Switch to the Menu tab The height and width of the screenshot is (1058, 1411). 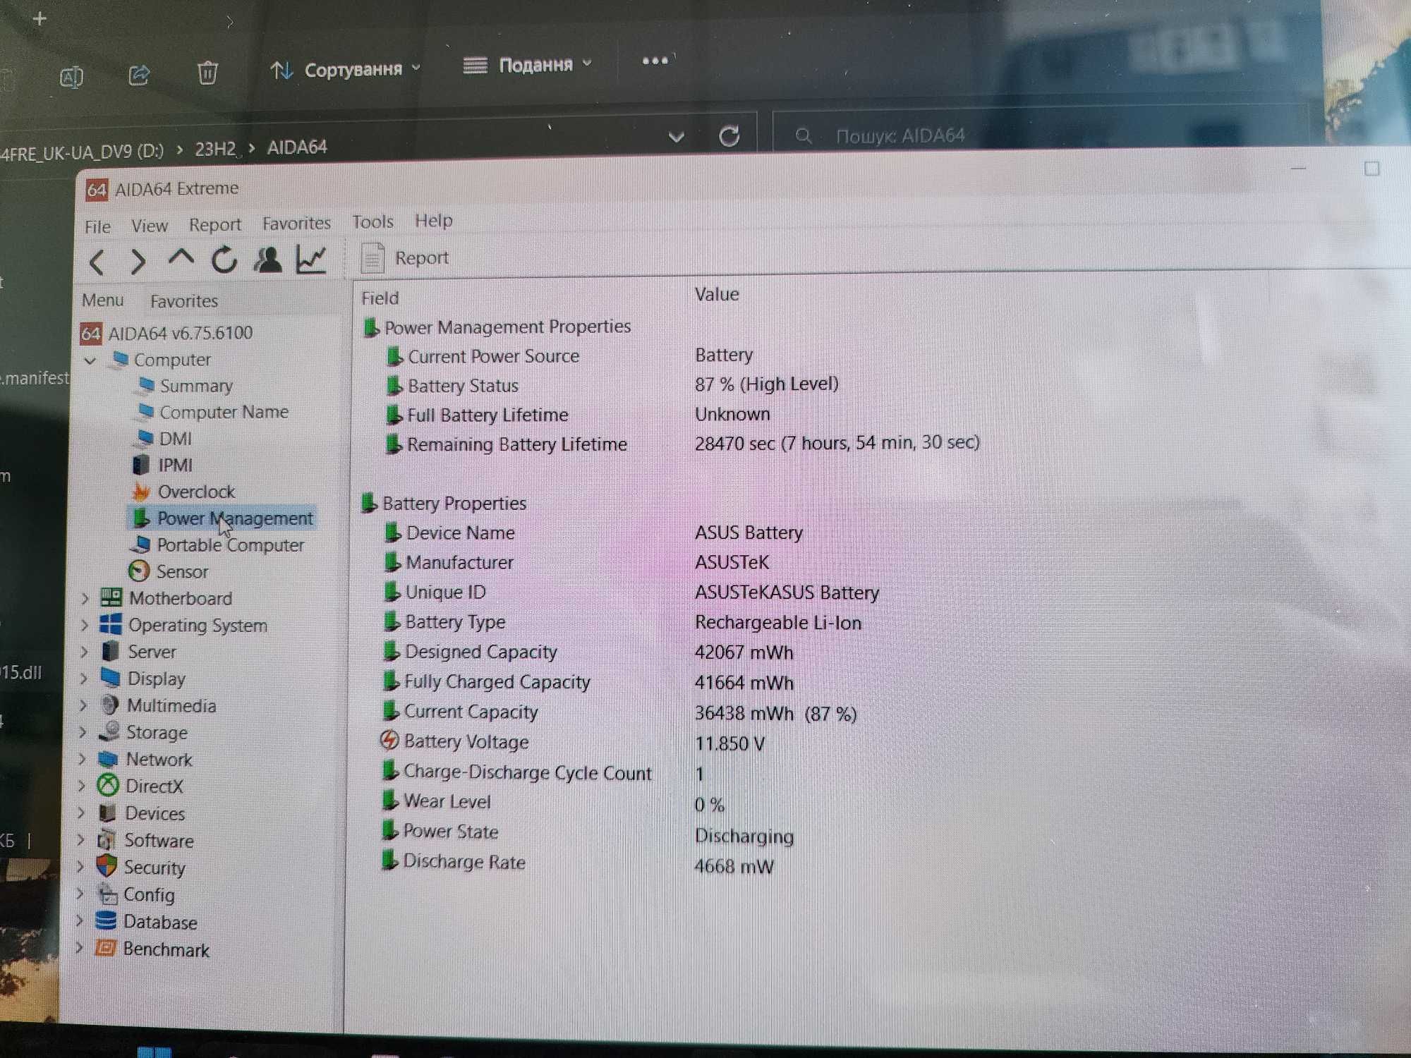tap(103, 300)
